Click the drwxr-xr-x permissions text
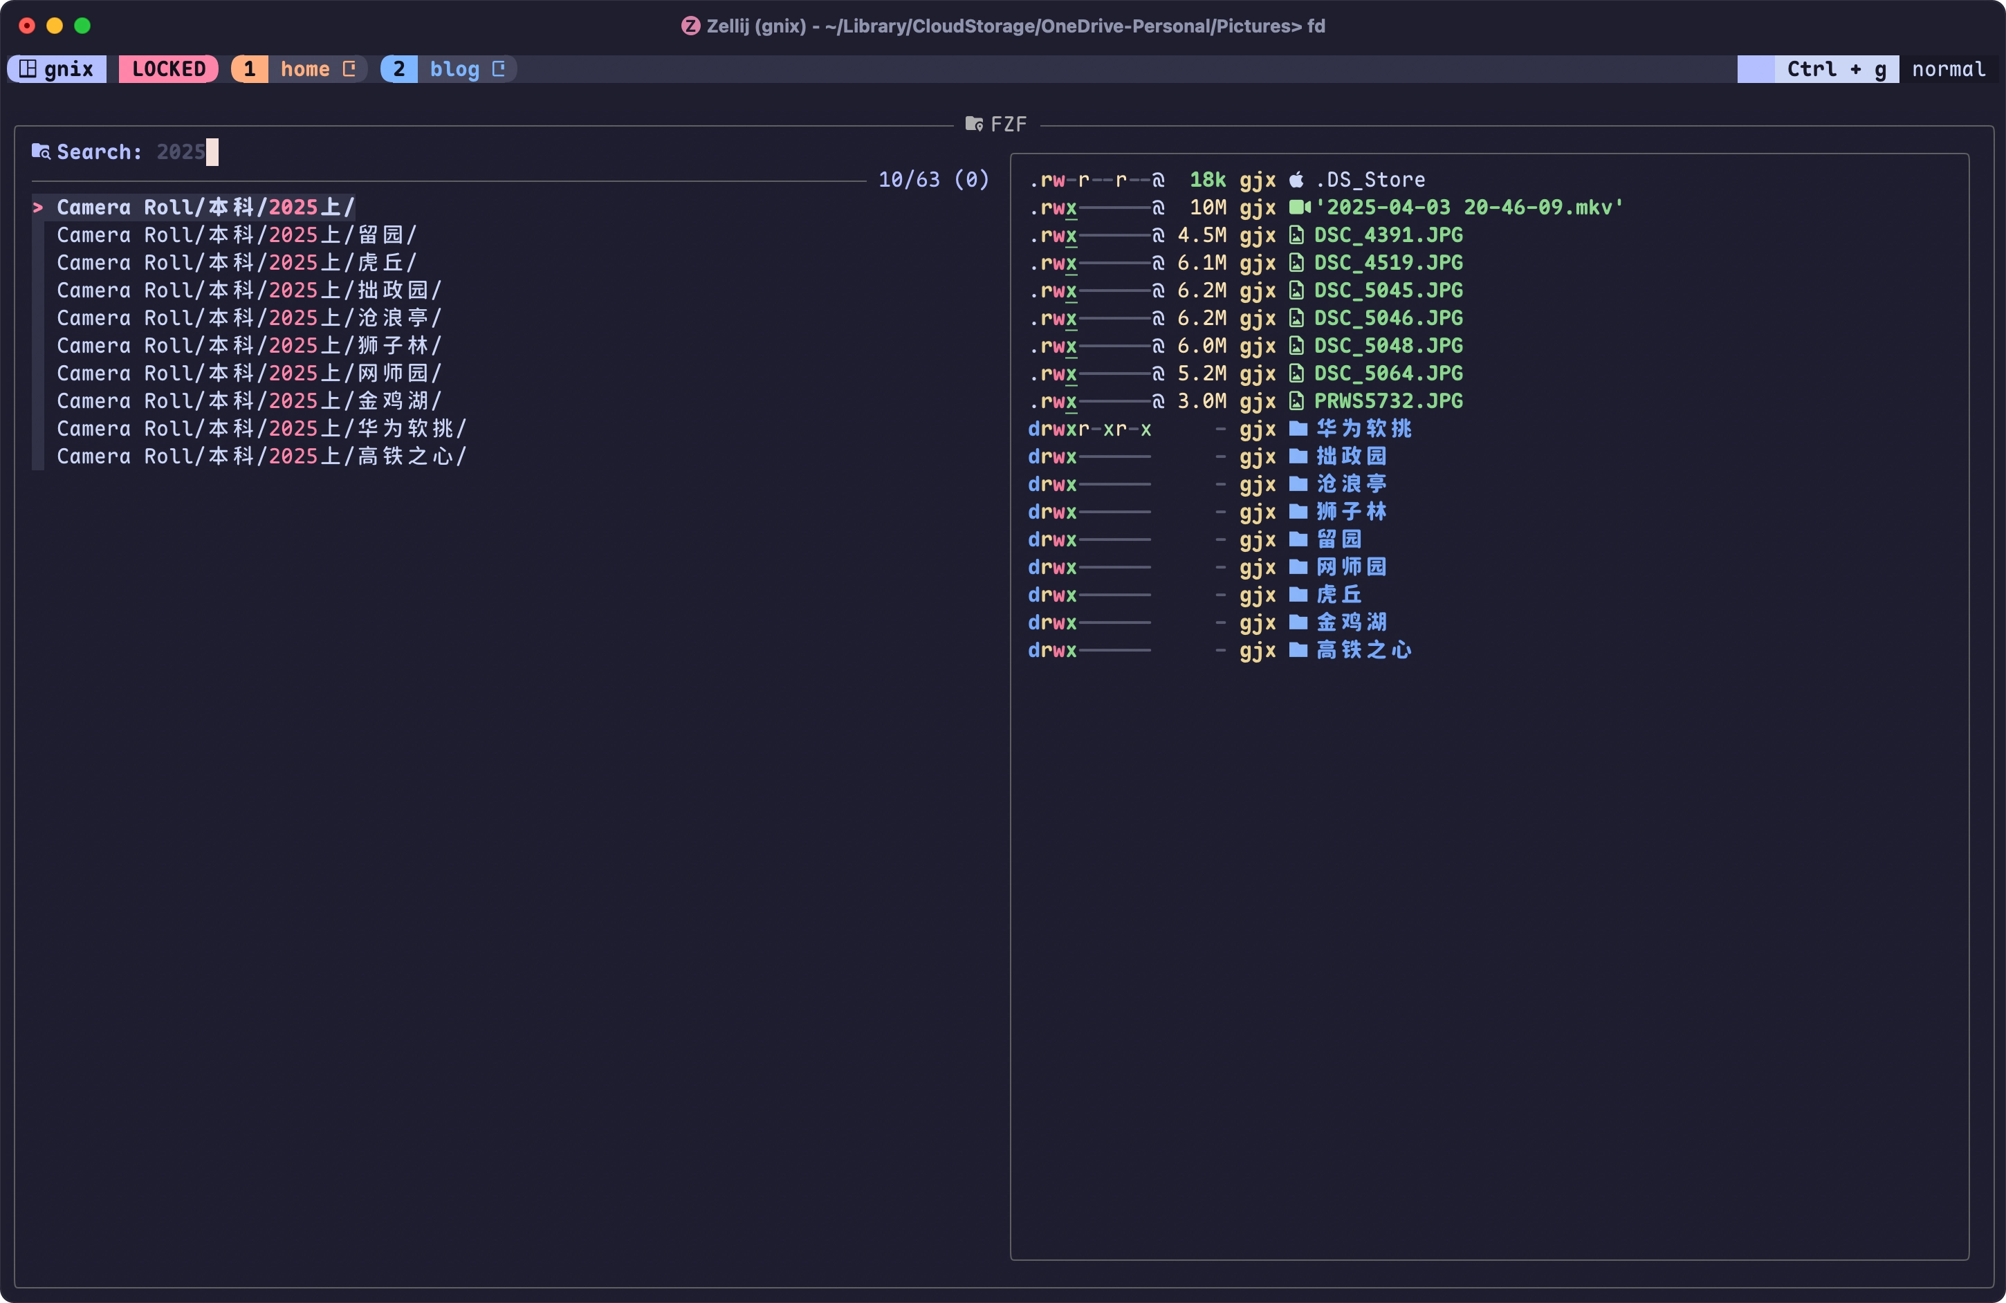The width and height of the screenshot is (2006, 1303). 1090,429
